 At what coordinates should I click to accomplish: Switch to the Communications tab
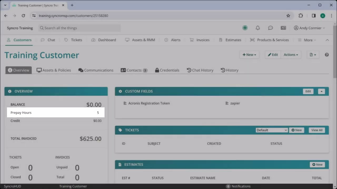click(96, 70)
